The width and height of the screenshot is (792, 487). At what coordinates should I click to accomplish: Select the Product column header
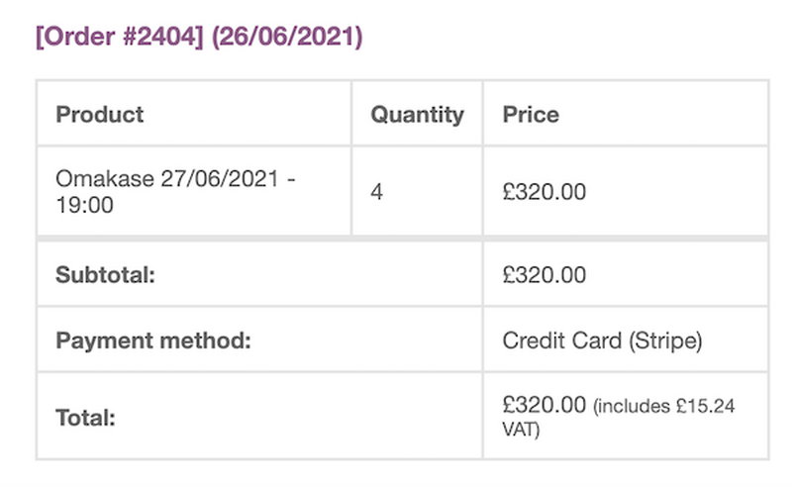(x=99, y=115)
